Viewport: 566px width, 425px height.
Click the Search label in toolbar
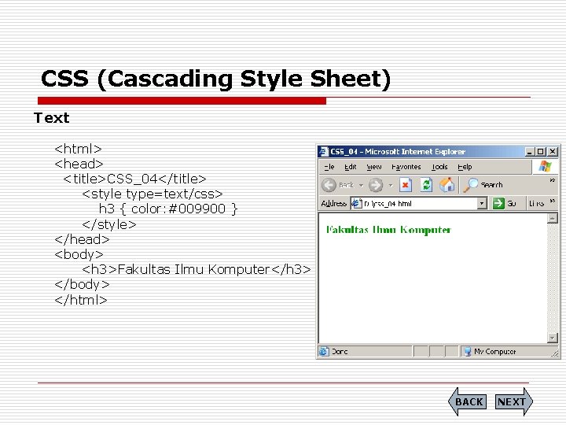tap(491, 185)
